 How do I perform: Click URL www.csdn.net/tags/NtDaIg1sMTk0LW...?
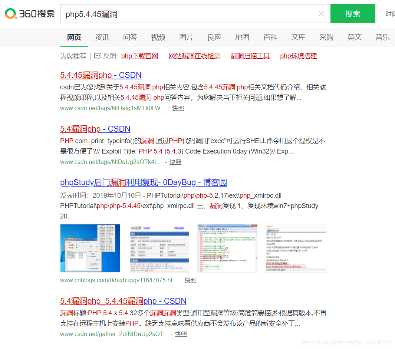(x=112, y=108)
